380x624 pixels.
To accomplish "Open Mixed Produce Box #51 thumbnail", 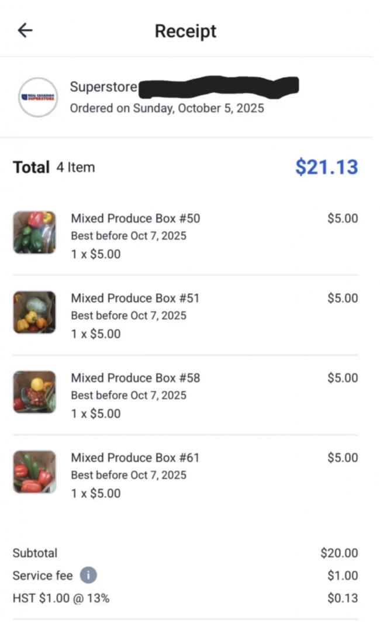I will click(34, 312).
